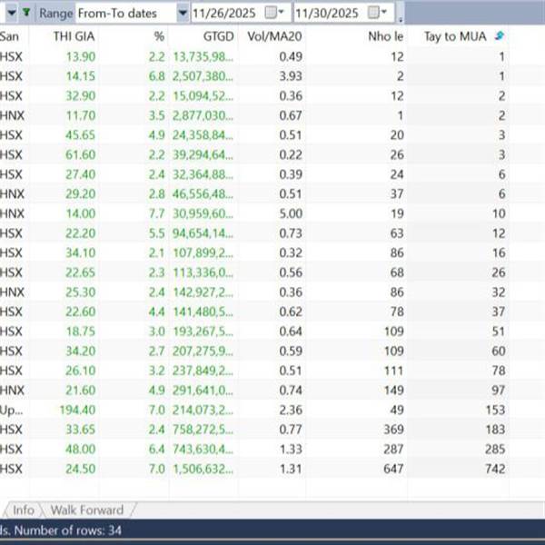Screen dimensions: 545x545
Task: Open the calendar picker for the 11/26/2025 date
Action: coord(275,14)
